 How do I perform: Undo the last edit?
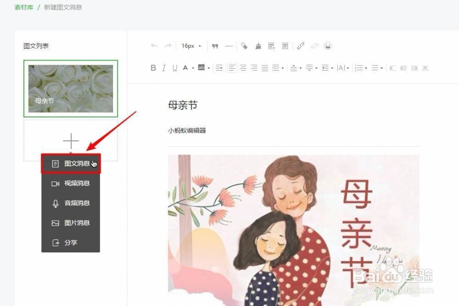pos(154,45)
